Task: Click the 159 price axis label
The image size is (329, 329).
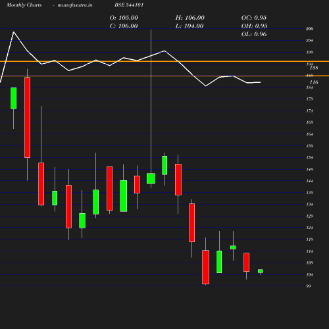Action: tap(309, 146)
